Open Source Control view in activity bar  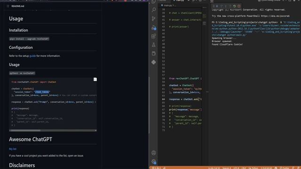click(x=154, y=19)
